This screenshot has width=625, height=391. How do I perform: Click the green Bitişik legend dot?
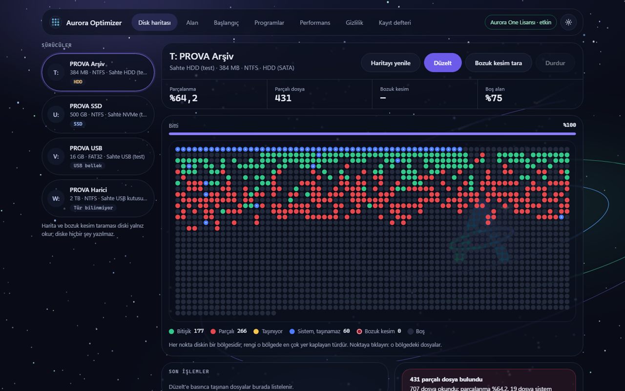pyautogui.click(x=171, y=331)
